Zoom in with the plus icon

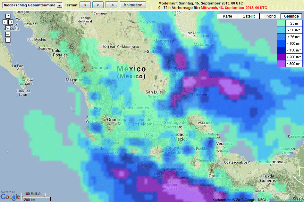pyautogui.click(x=8, y=34)
